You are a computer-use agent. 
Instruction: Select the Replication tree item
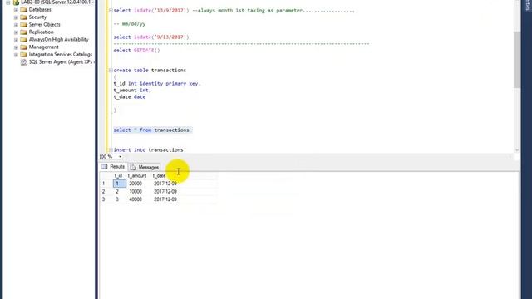[x=41, y=32]
